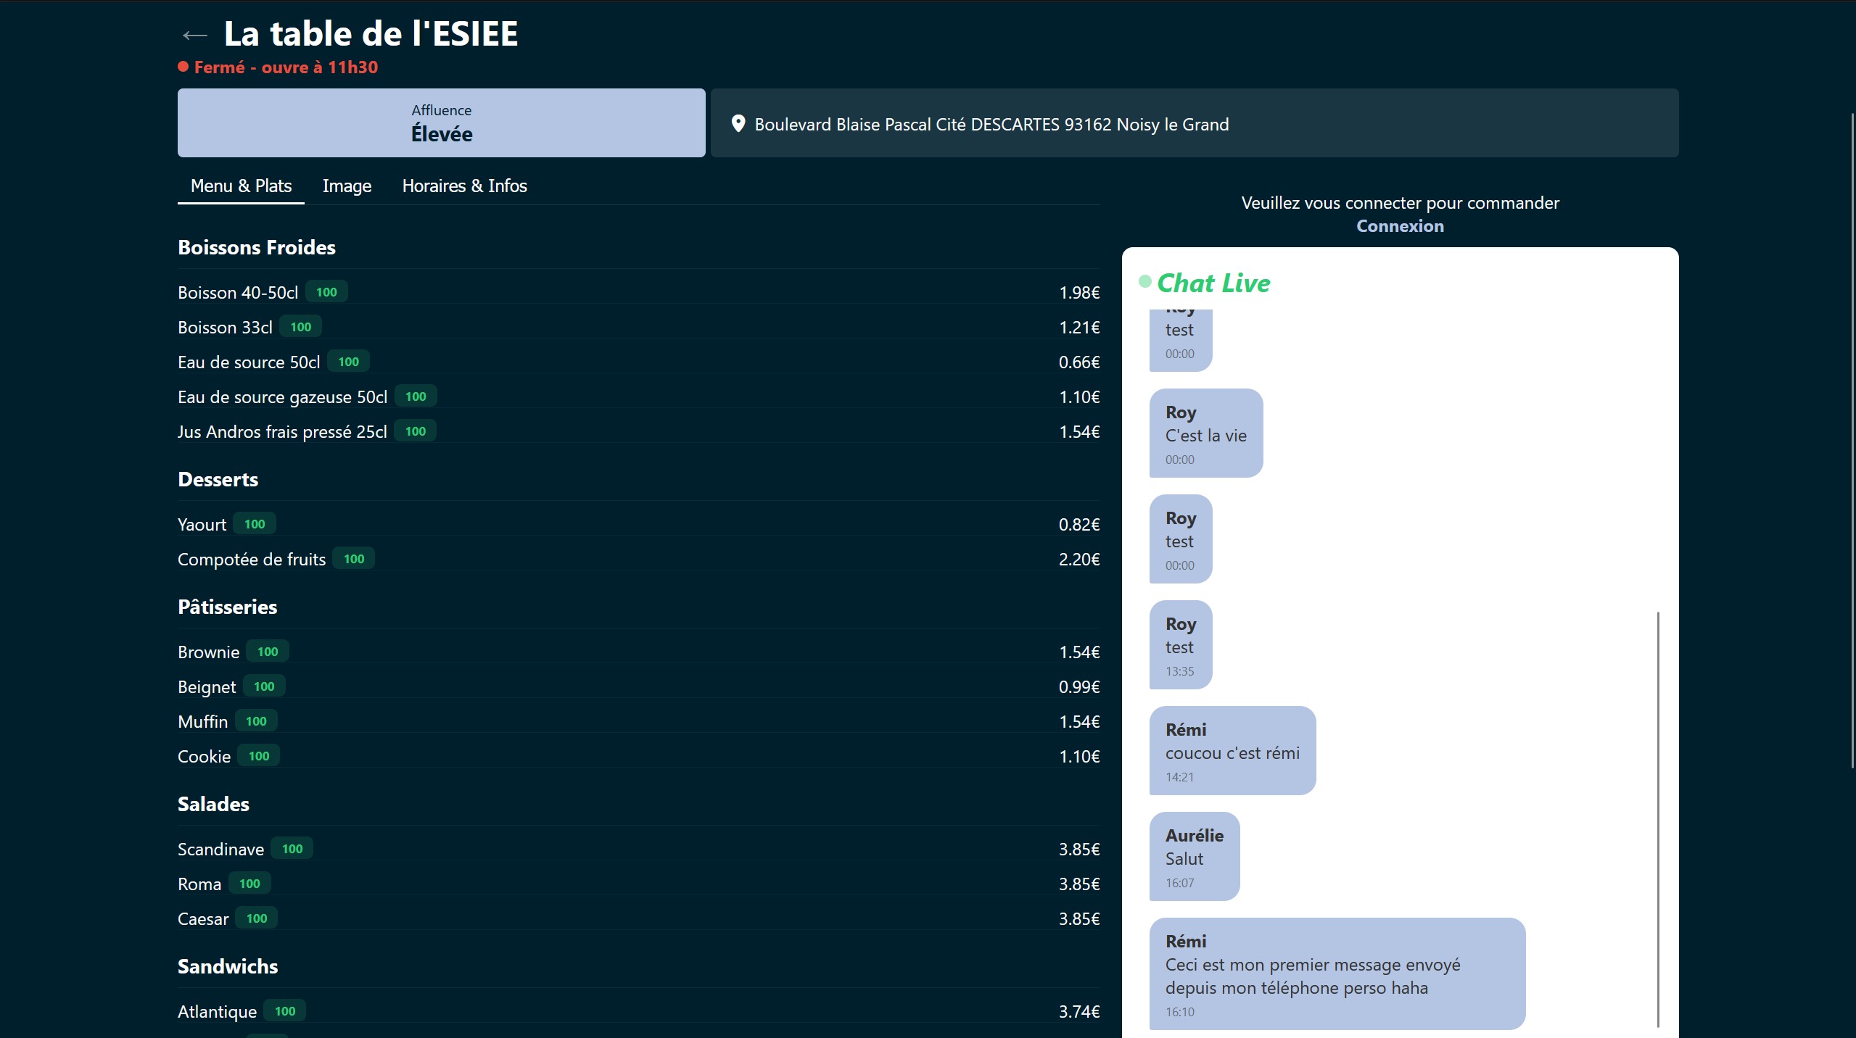Click the 100 stock badge beside Brownie
Image resolution: width=1856 pixels, height=1038 pixels.
point(268,651)
